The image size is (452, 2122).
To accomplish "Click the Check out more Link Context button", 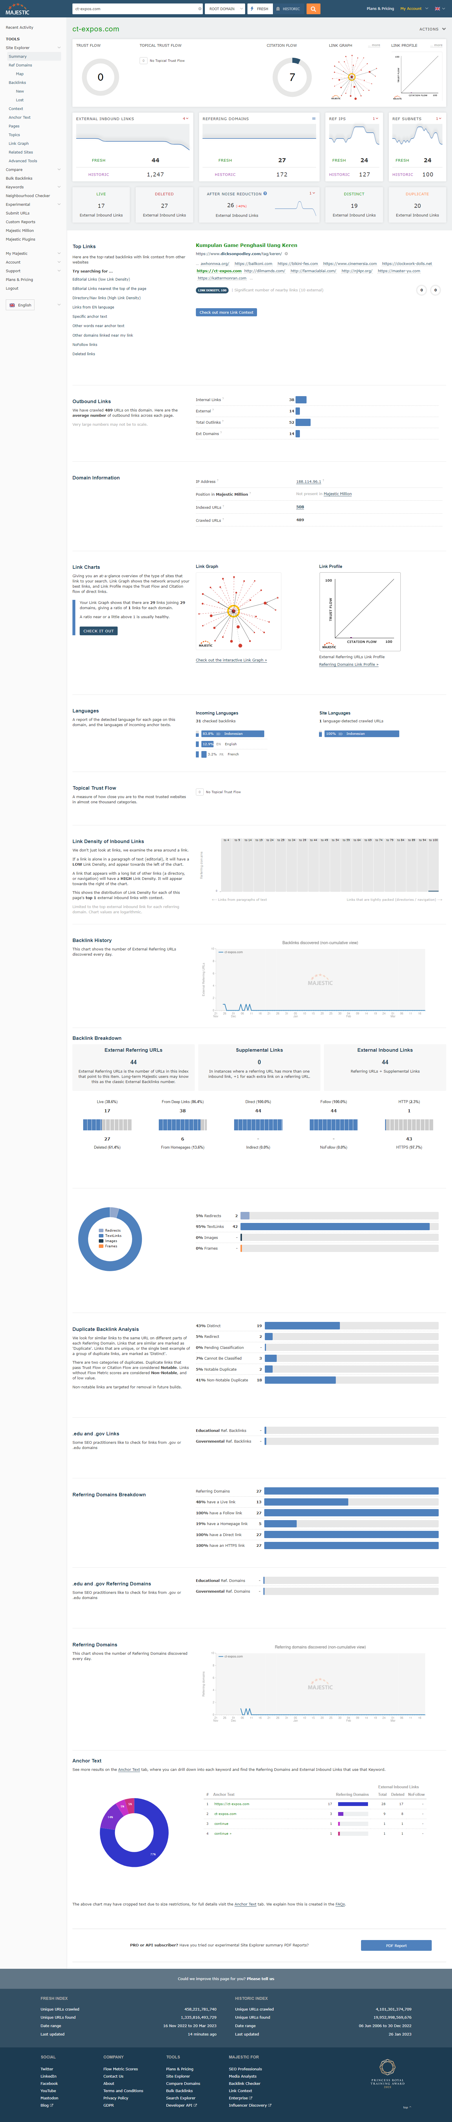I will point(226,312).
